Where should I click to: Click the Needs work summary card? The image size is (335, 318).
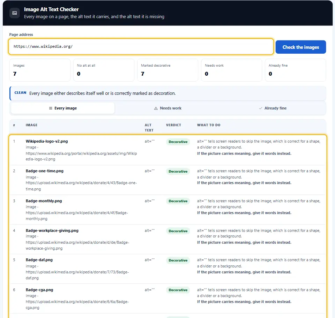click(x=232, y=70)
